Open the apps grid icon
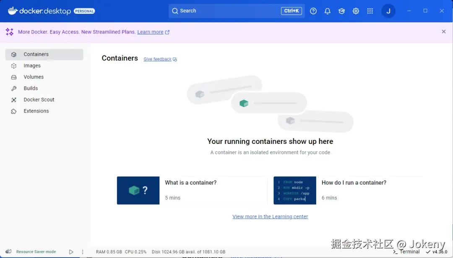The width and height of the screenshot is (453, 258). [370, 11]
